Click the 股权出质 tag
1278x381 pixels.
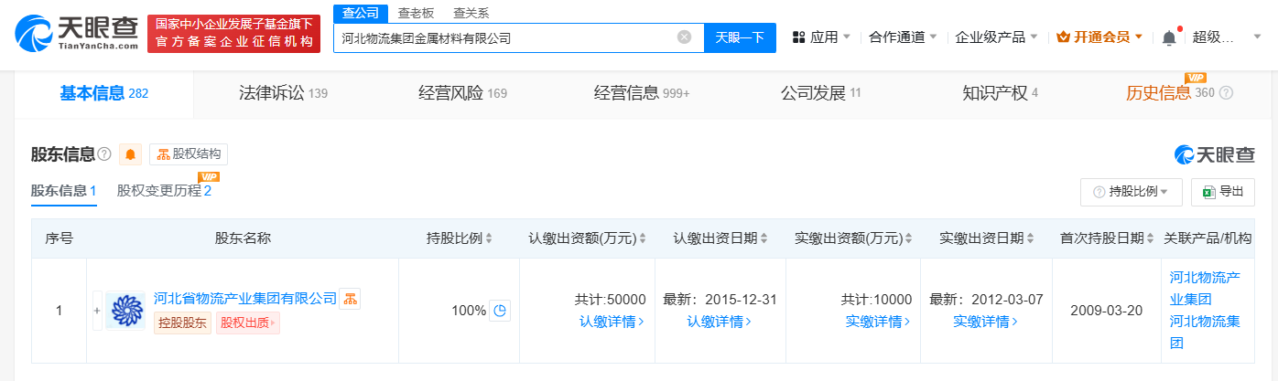[248, 323]
